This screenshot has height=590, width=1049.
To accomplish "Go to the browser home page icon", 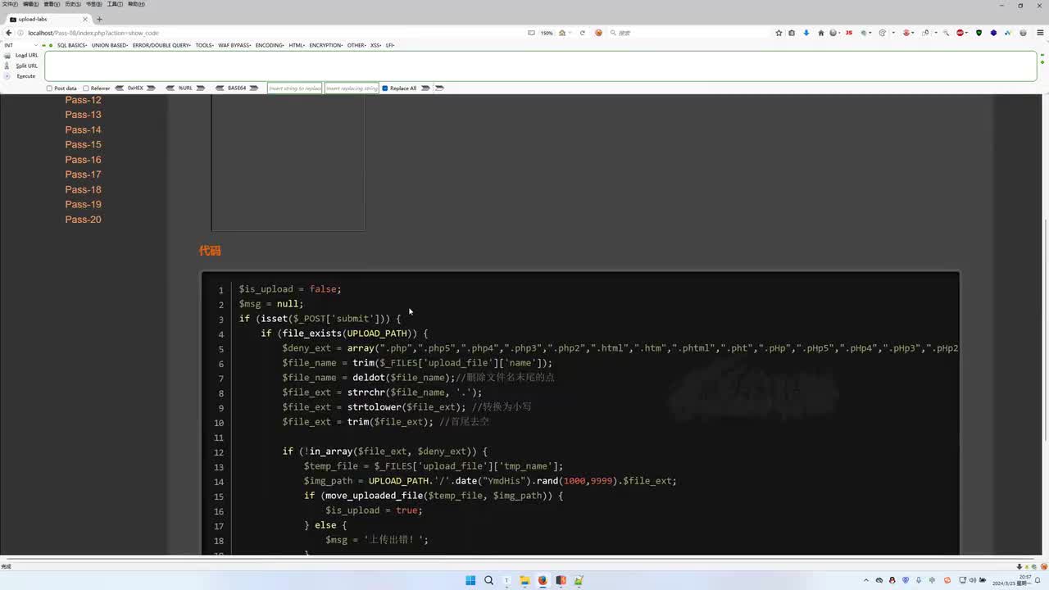I will tap(821, 33).
